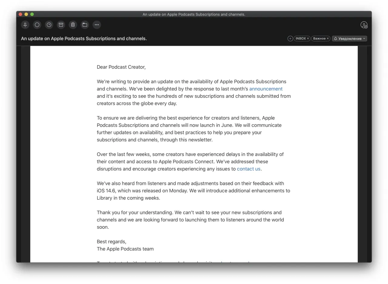
Task: Delete the email with the trash icon
Action: [73, 25]
